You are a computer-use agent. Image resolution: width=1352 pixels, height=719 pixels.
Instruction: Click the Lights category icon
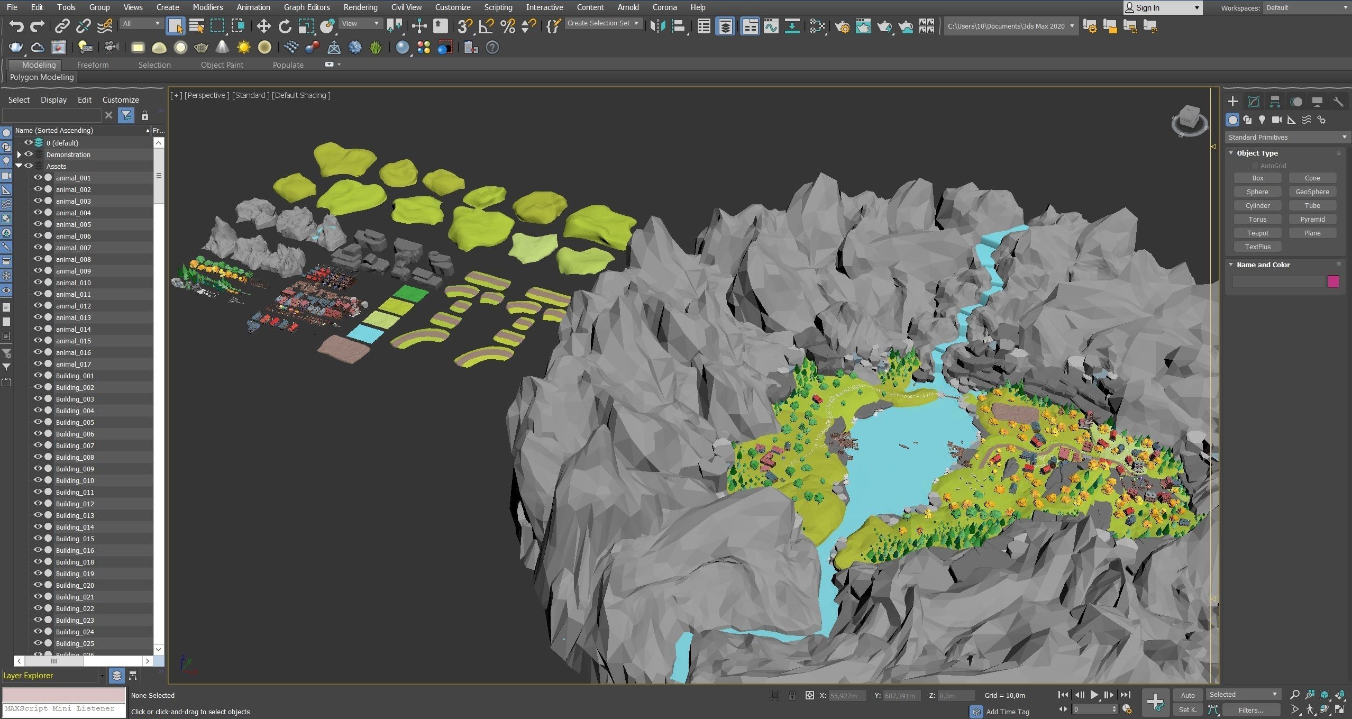pyautogui.click(x=1262, y=120)
